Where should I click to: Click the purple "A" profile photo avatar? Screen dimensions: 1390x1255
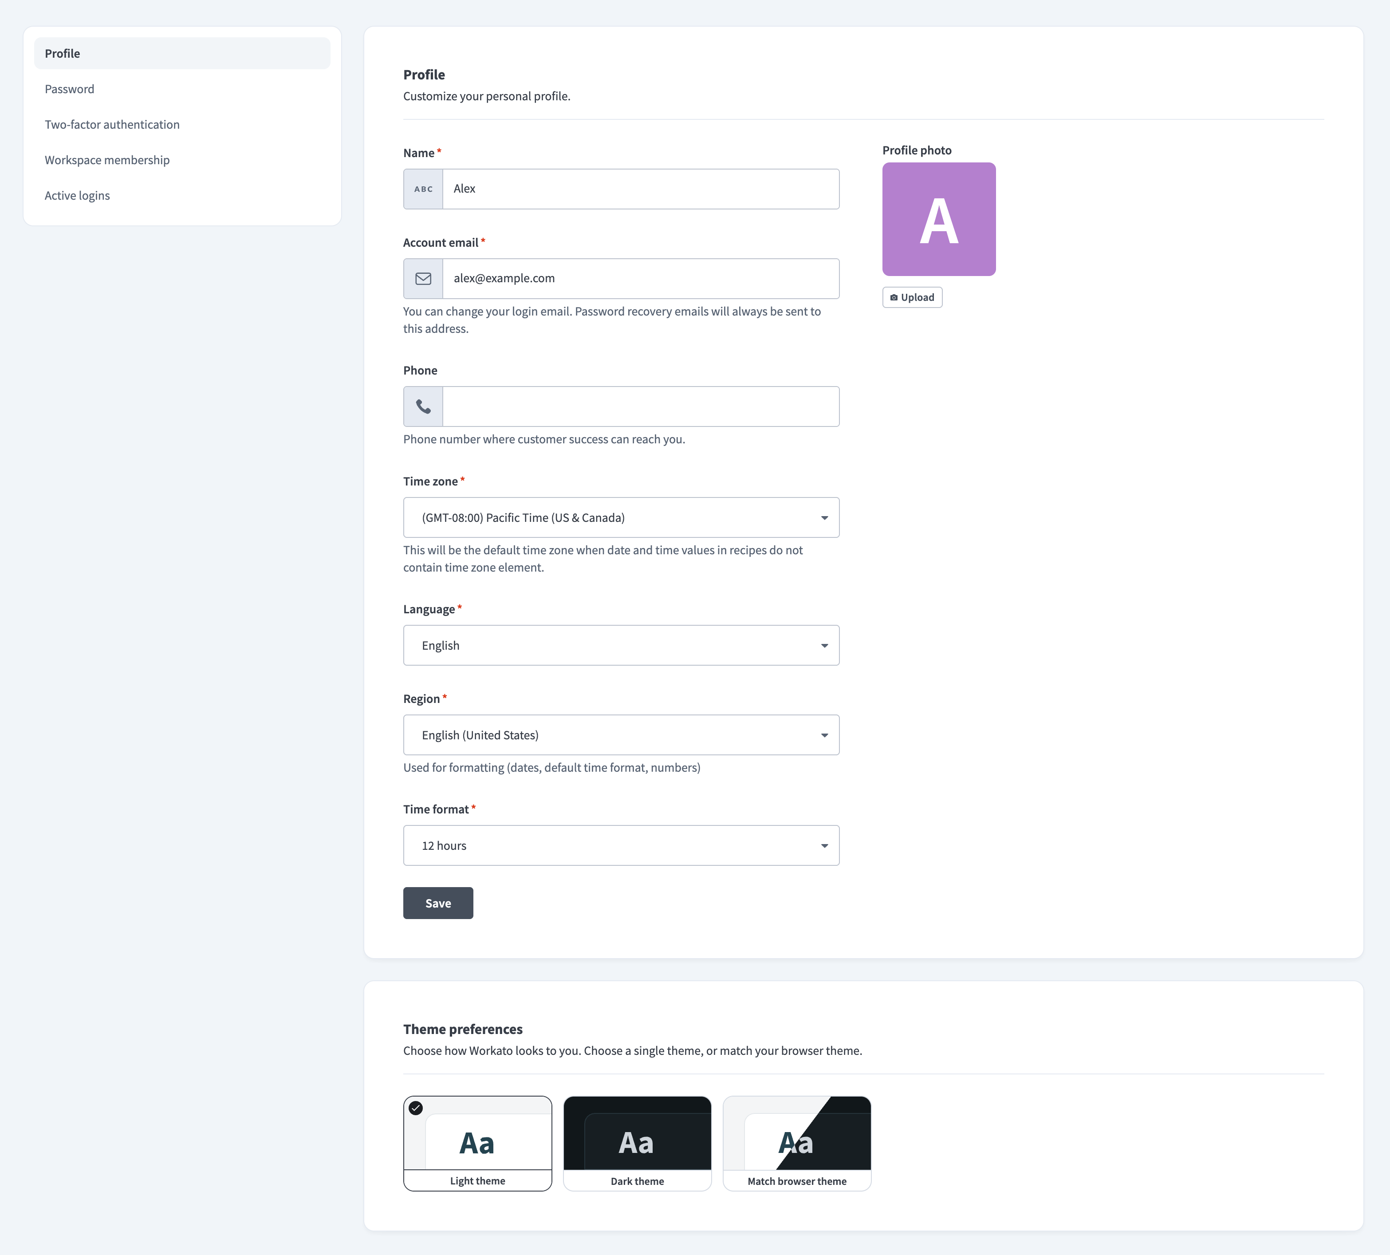(x=938, y=219)
